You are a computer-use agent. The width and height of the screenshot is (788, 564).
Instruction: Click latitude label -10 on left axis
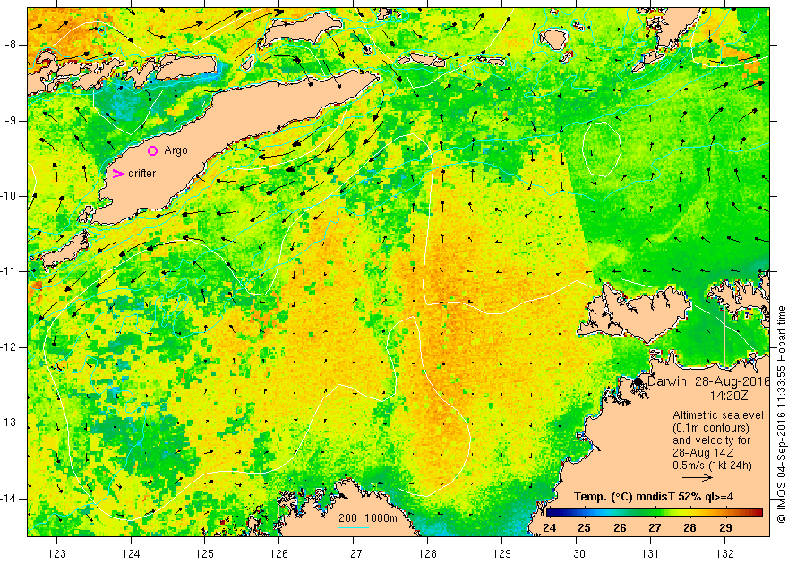click(9, 196)
